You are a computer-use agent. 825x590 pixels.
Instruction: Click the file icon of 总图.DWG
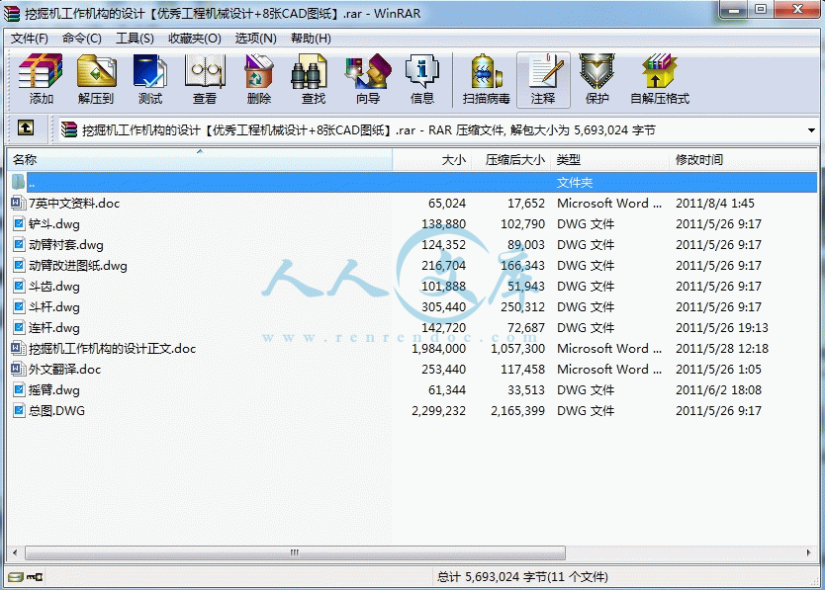click(19, 411)
